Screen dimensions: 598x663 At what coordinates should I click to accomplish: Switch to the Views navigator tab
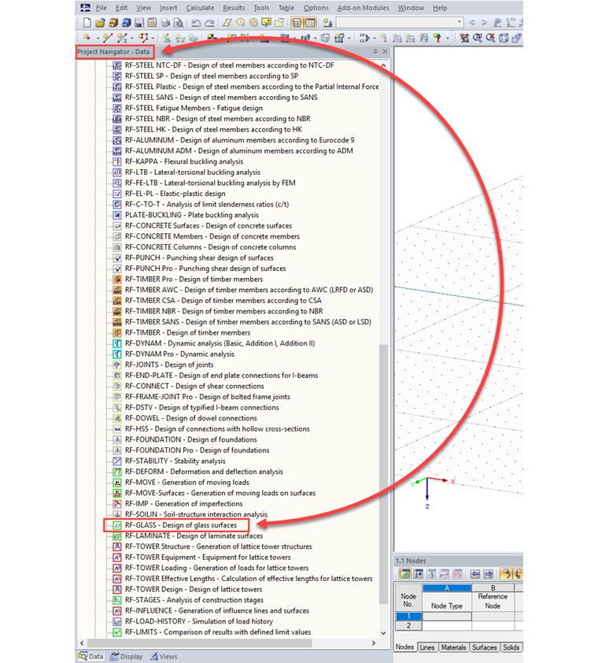pyautogui.click(x=164, y=656)
